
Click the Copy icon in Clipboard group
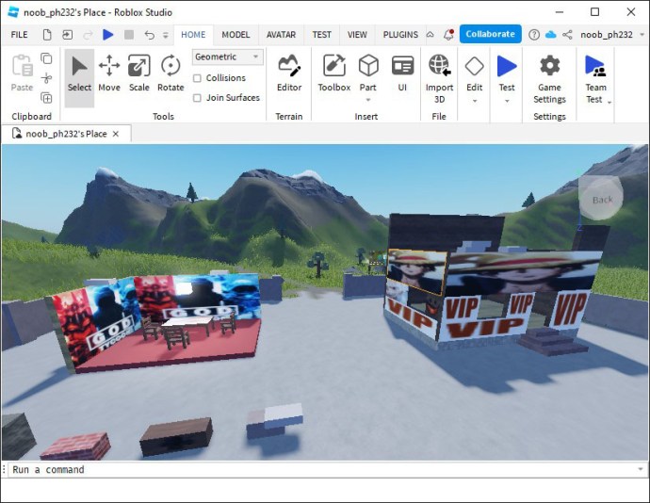pyautogui.click(x=46, y=58)
